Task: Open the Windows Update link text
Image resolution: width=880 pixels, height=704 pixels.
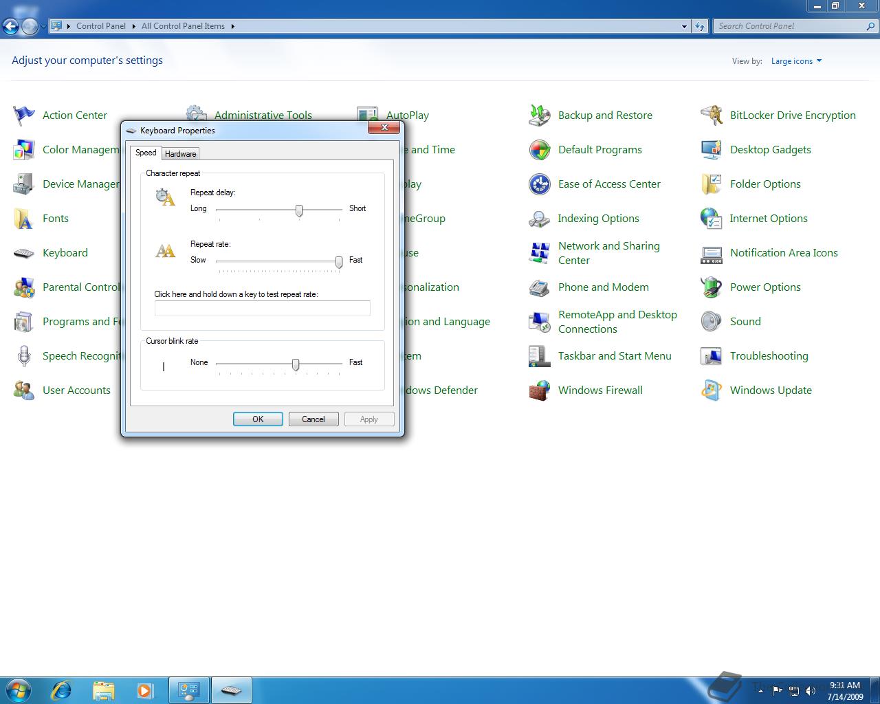Action: [x=771, y=390]
